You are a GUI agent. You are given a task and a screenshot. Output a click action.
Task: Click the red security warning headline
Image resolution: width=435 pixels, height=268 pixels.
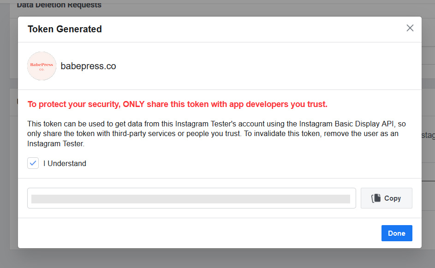pos(177,104)
